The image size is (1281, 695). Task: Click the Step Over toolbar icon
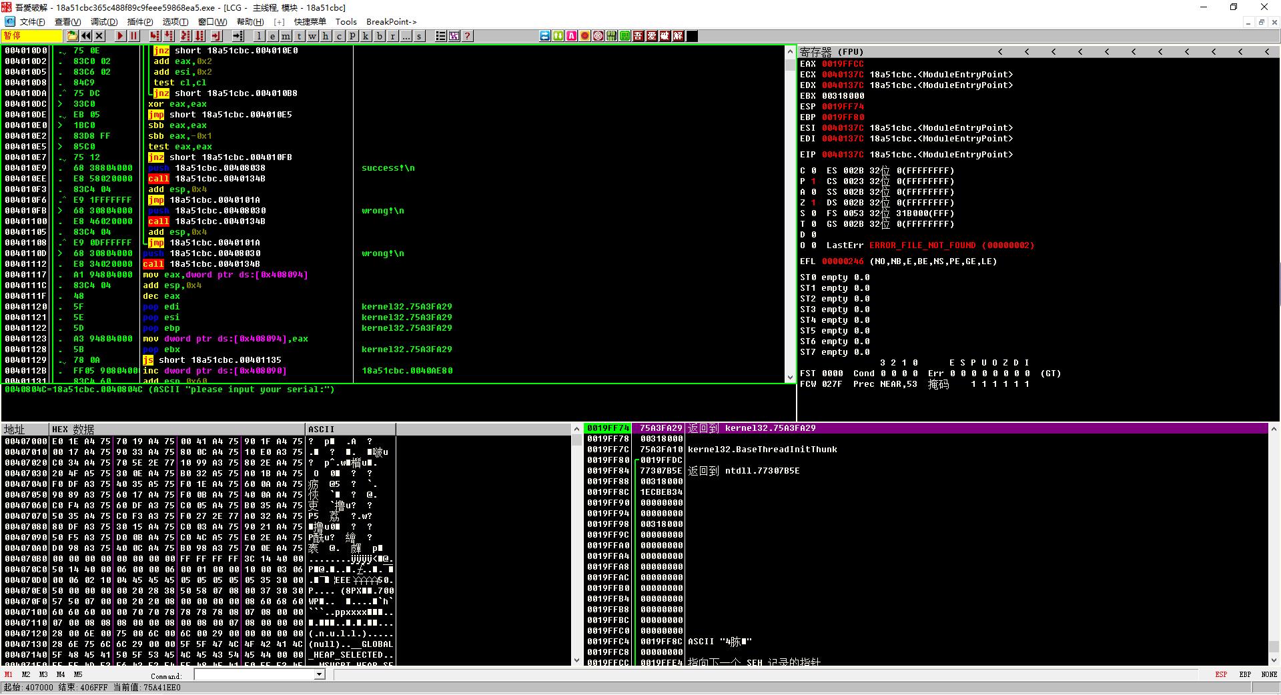click(x=169, y=36)
